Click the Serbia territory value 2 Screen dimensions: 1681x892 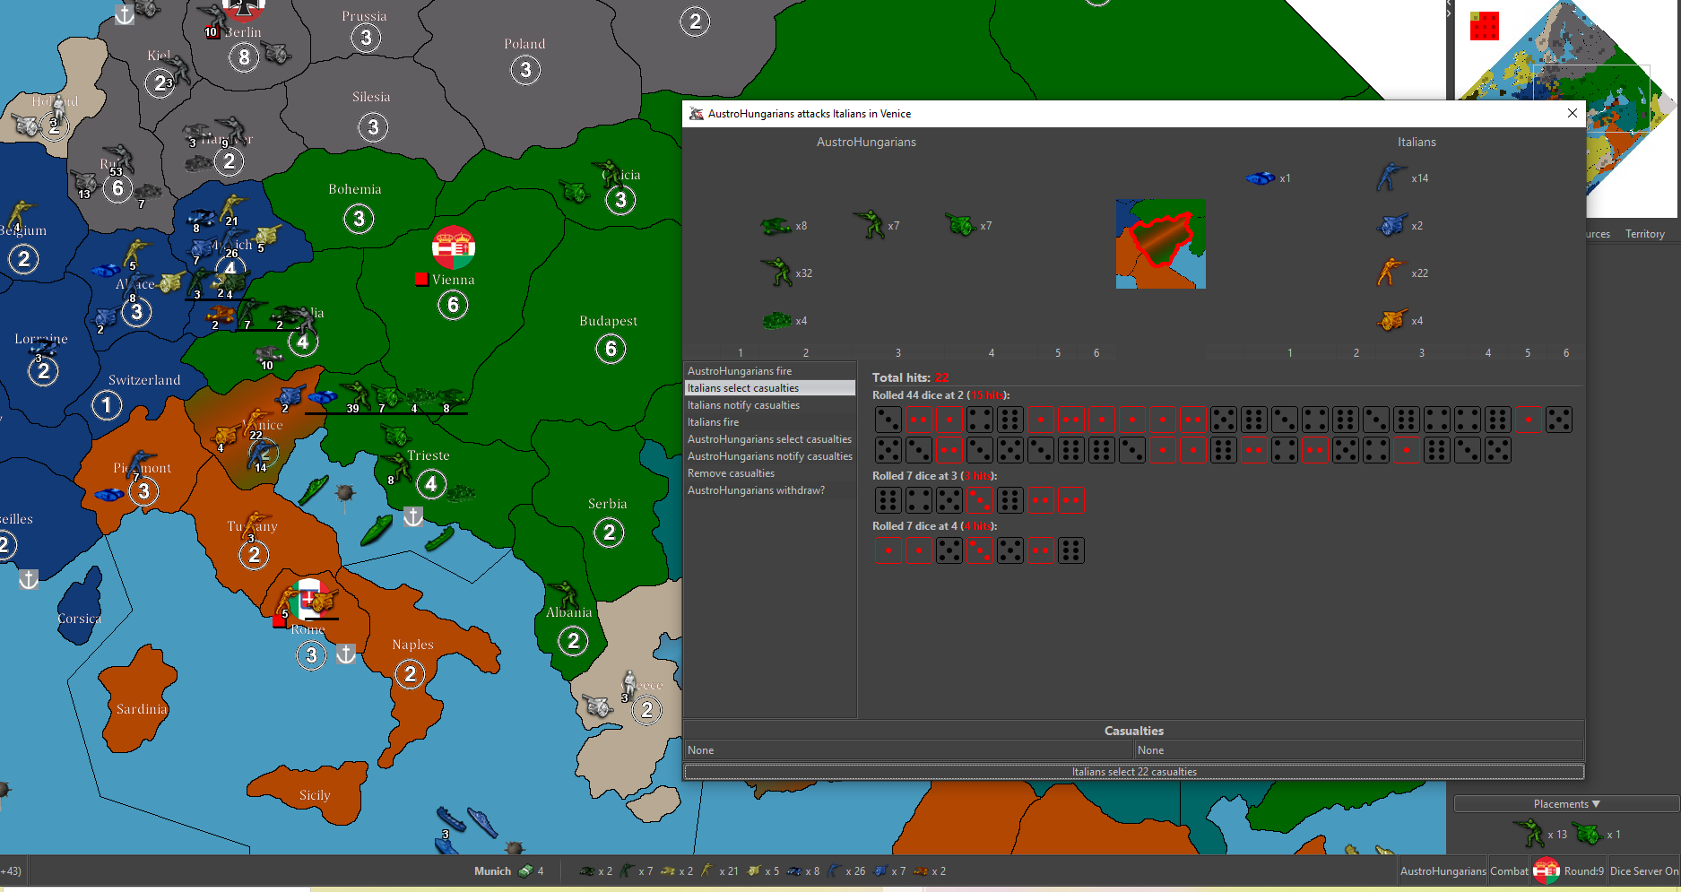click(609, 533)
